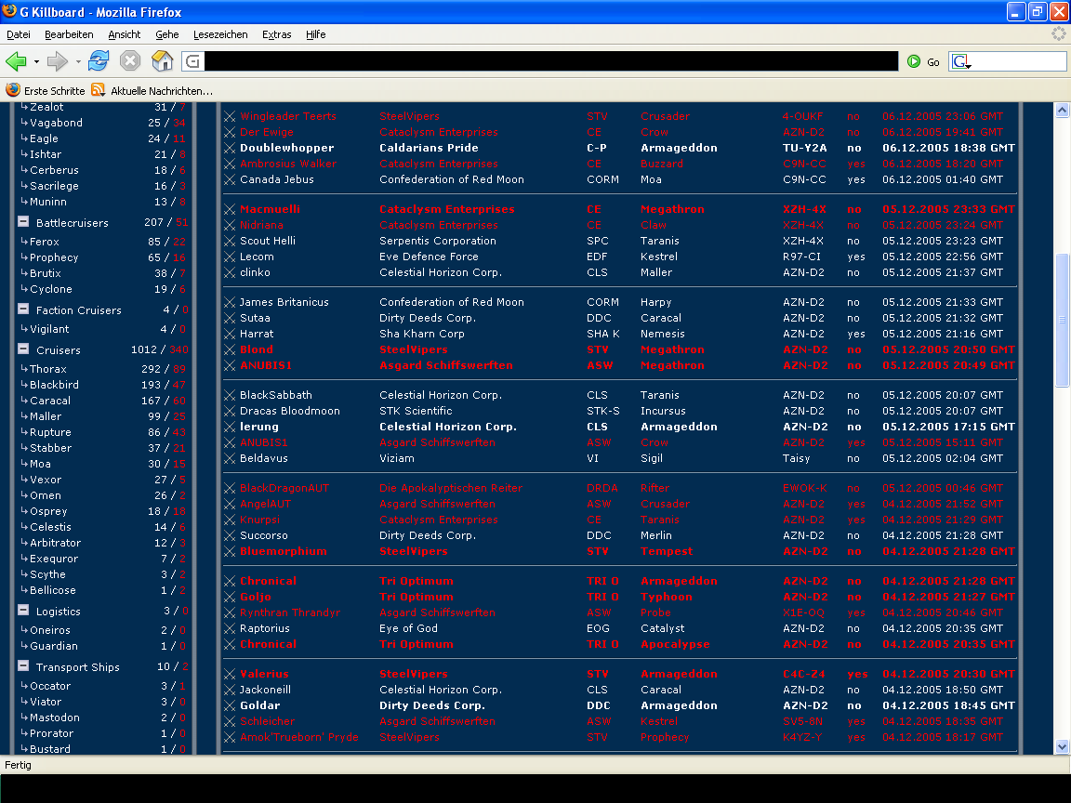This screenshot has height=803, width=1071.
Task: Open Tri Optimum corp on Apocalypse row
Action: [x=416, y=644]
